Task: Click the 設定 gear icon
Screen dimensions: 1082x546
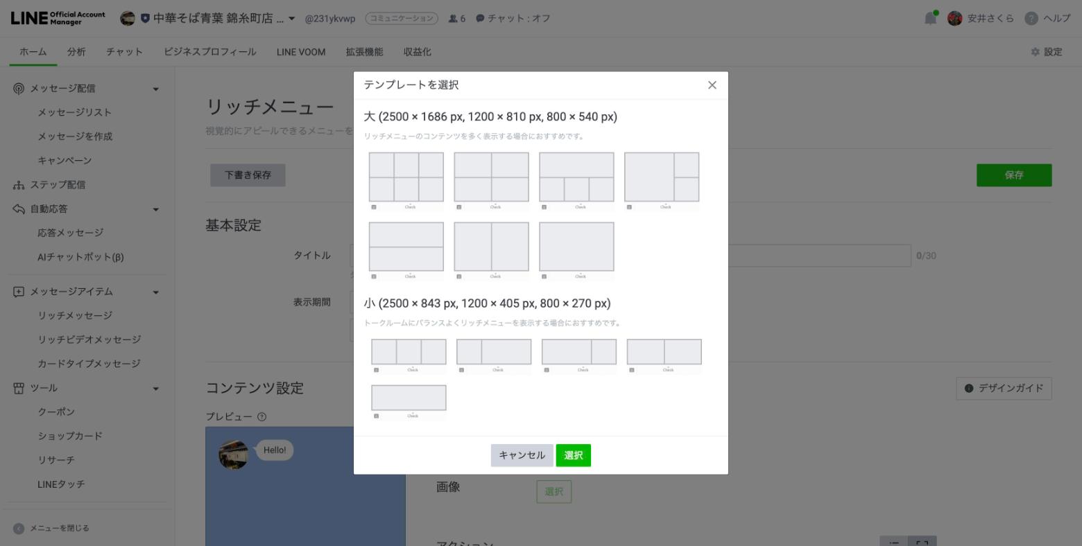Action: [x=1035, y=51]
